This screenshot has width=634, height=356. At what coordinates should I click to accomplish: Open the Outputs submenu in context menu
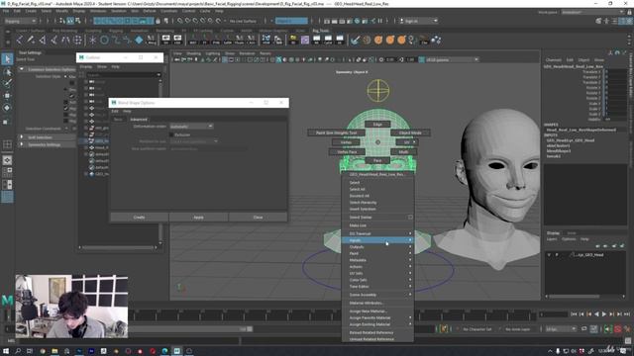pyautogui.click(x=377, y=246)
